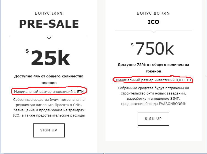Click the 25k price figure

tap(50, 58)
